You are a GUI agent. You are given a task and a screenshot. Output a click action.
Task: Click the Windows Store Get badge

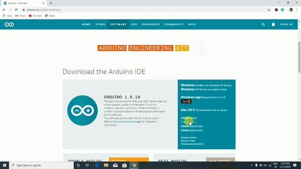pos(186,101)
